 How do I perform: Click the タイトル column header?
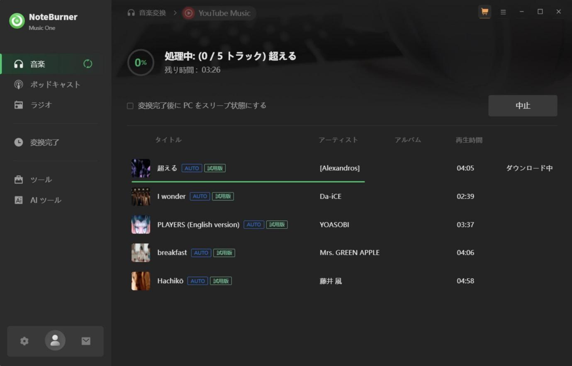click(168, 140)
